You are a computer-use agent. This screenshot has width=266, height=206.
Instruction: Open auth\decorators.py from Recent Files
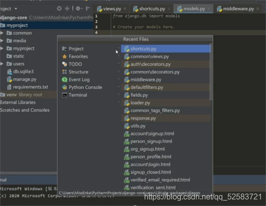coord(165,64)
